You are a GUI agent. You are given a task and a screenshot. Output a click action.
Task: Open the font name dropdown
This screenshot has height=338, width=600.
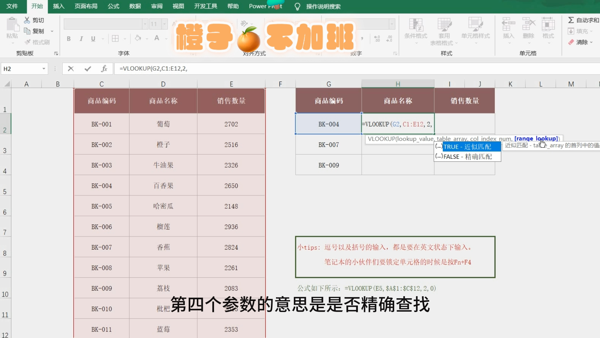[145, 24]
